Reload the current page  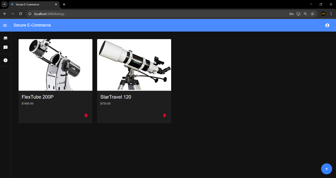(x=20, y=14)
